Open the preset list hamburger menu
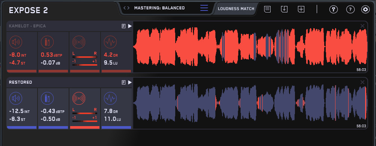Viewport: 376px width, 146px height. point(204,8)
